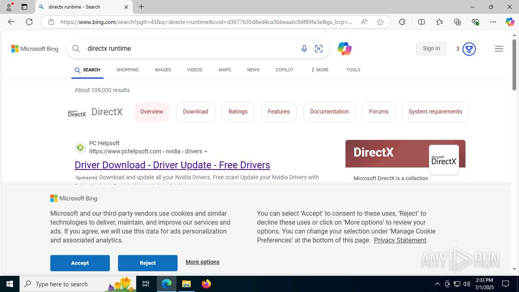This screenshot has height=292, width=519.
Task: Open the Privacy Statement link
Action: [x=400, y=240]
